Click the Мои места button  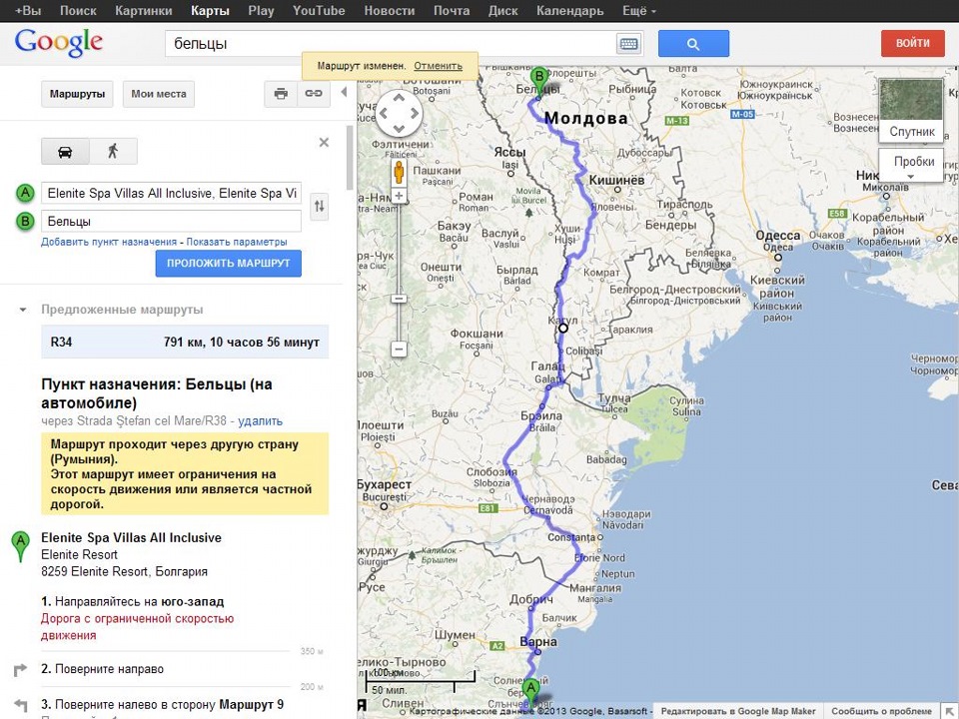point(159,94)
